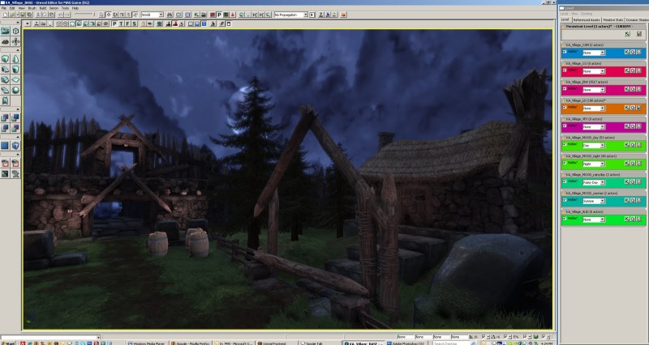Image resolution: width=649 pixels, height=345 pixels.
Task: Open the Night dropdown for MOOD_night level
Action: coord(594,164)
